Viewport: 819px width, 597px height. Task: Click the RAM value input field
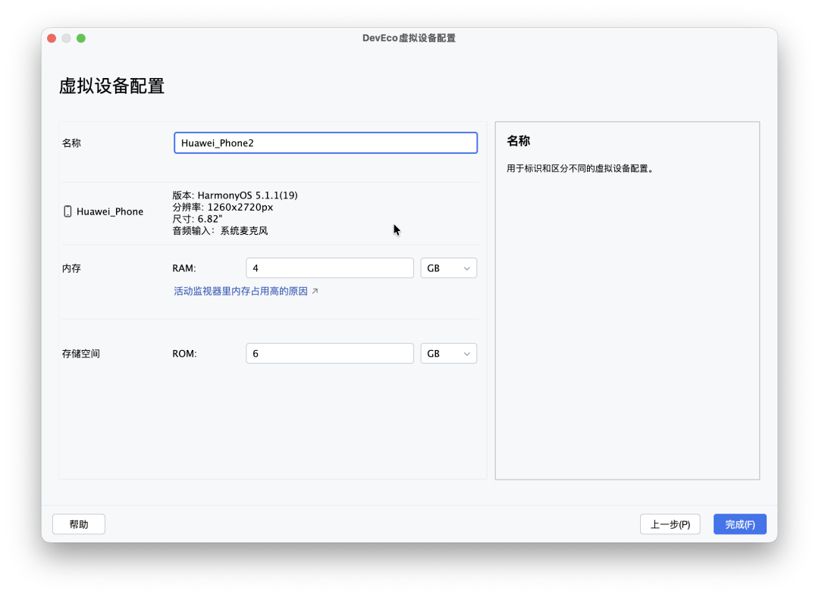(330, 268)
